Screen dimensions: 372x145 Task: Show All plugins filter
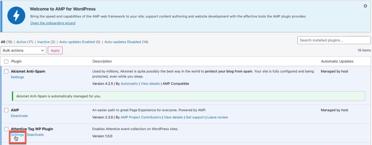click(x=3, y=42)
